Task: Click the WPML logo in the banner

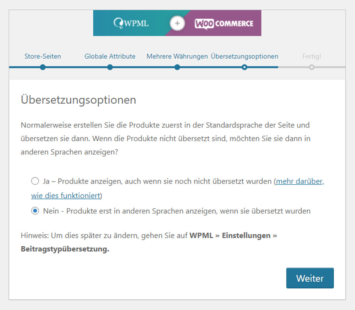Action: pos(131,23)
